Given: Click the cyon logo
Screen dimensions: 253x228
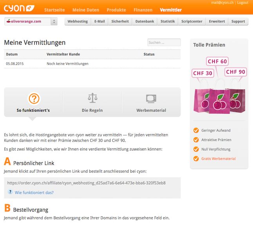Looking at the screenshot, I should point(19,8).
